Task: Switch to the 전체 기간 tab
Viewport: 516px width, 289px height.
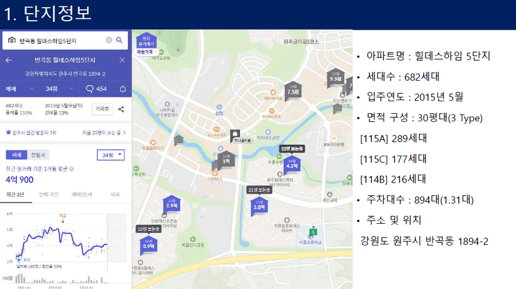Action: click(48, 195)
